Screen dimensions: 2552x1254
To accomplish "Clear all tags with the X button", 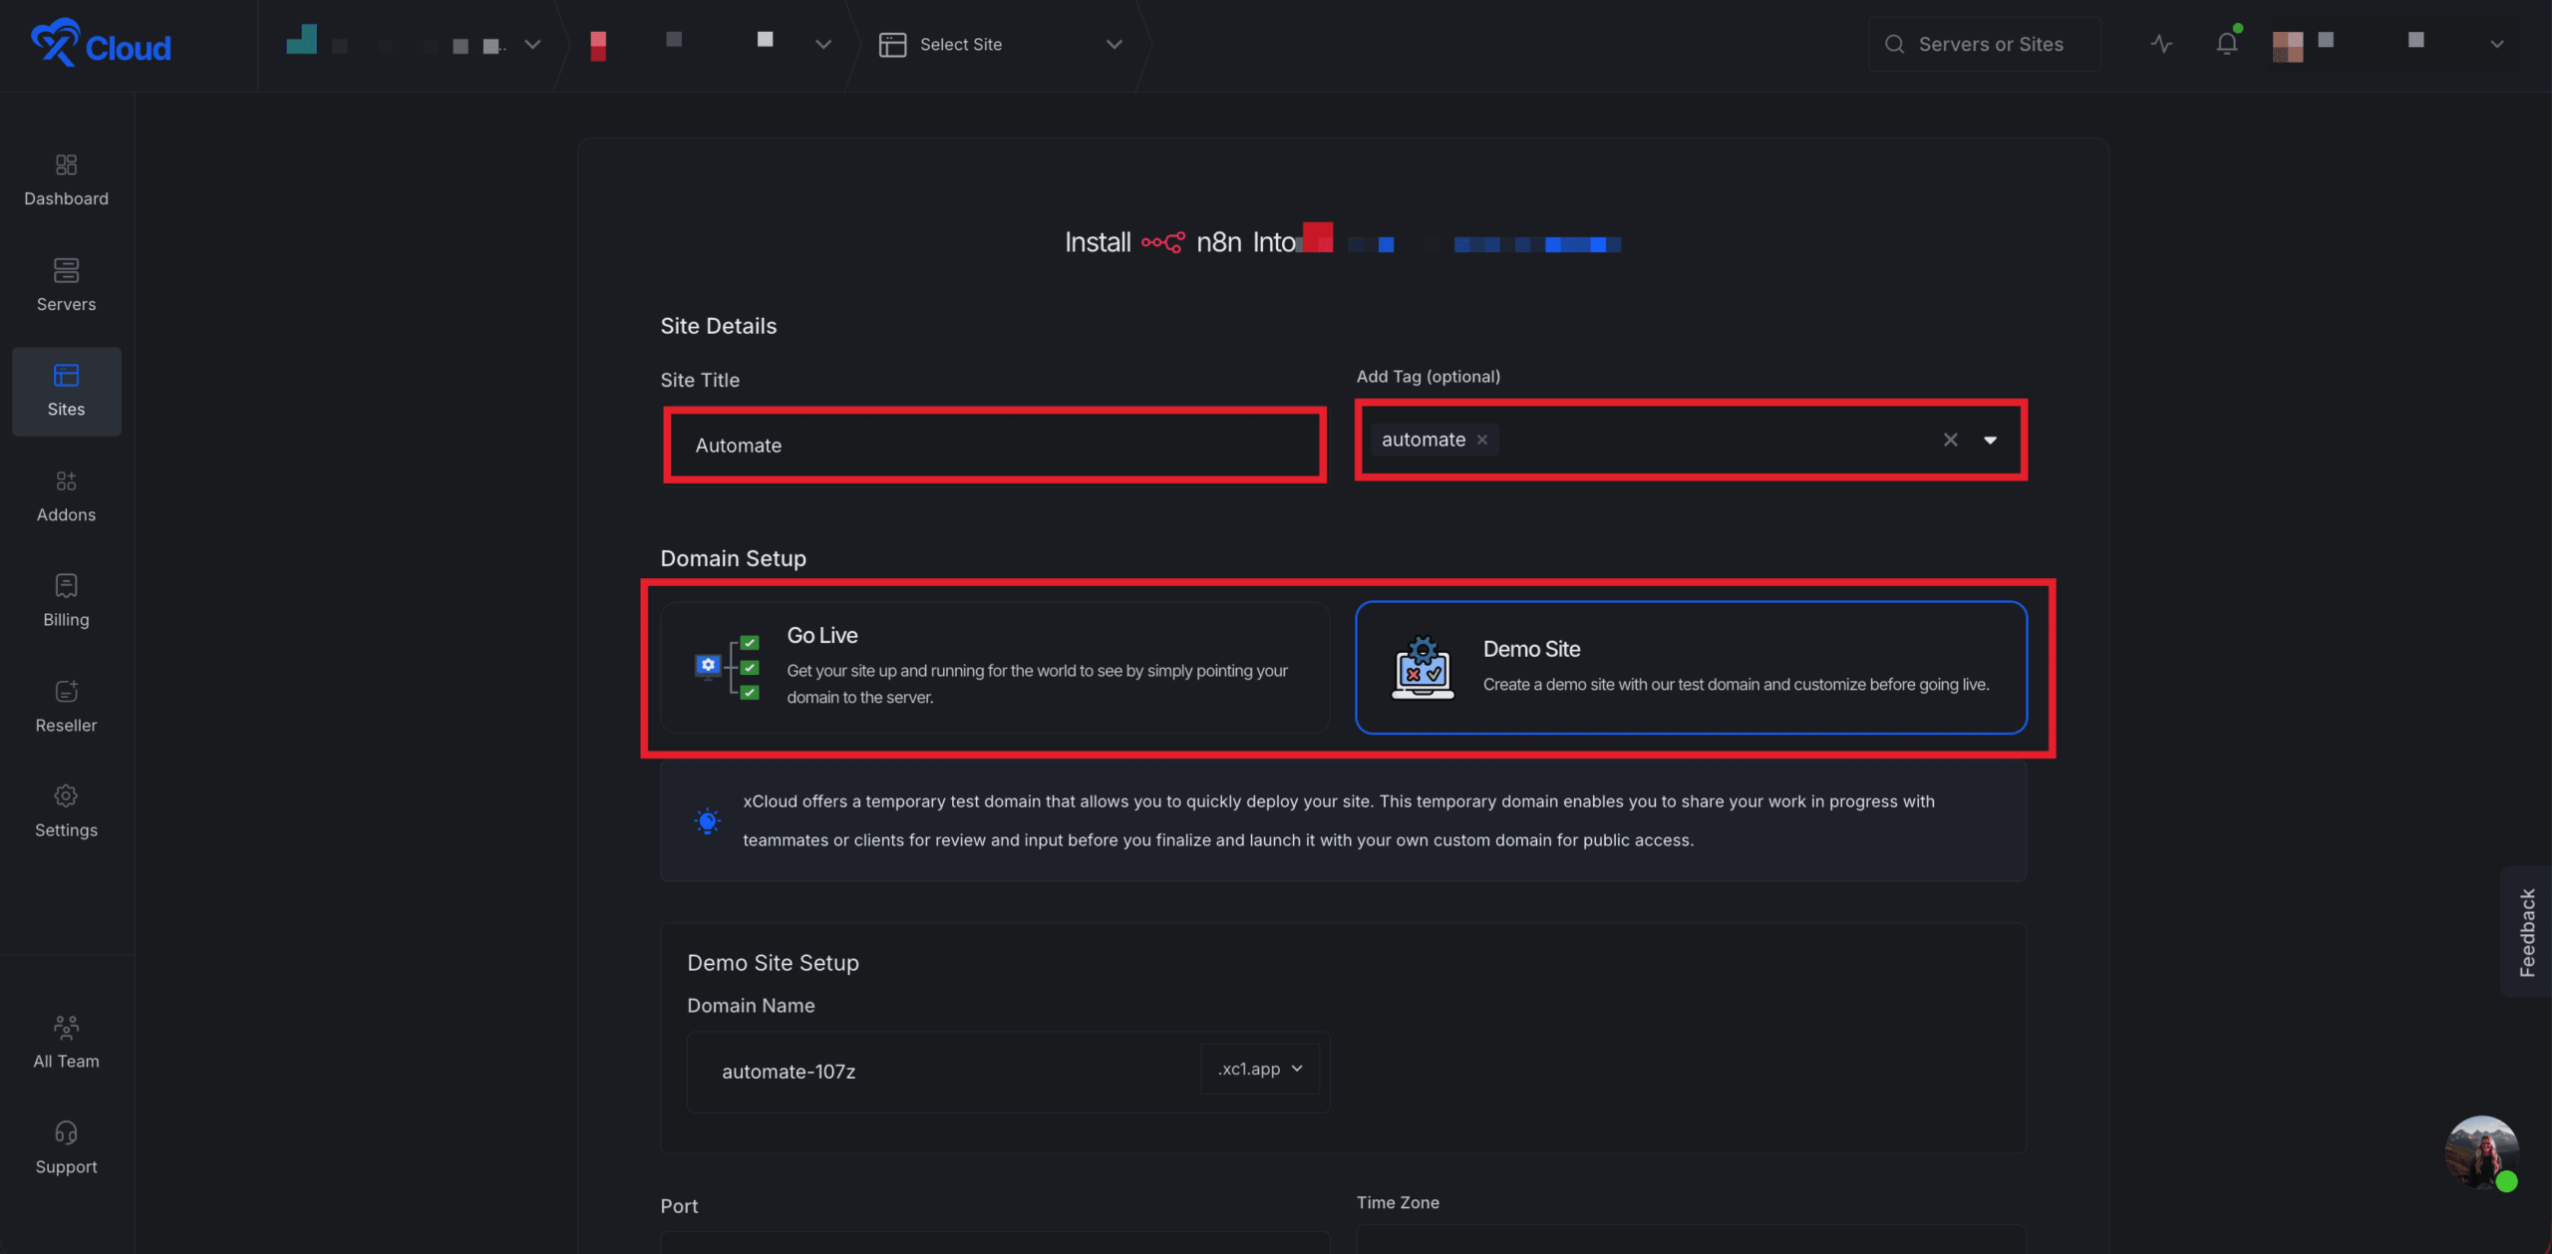I will coord(1949,440).
